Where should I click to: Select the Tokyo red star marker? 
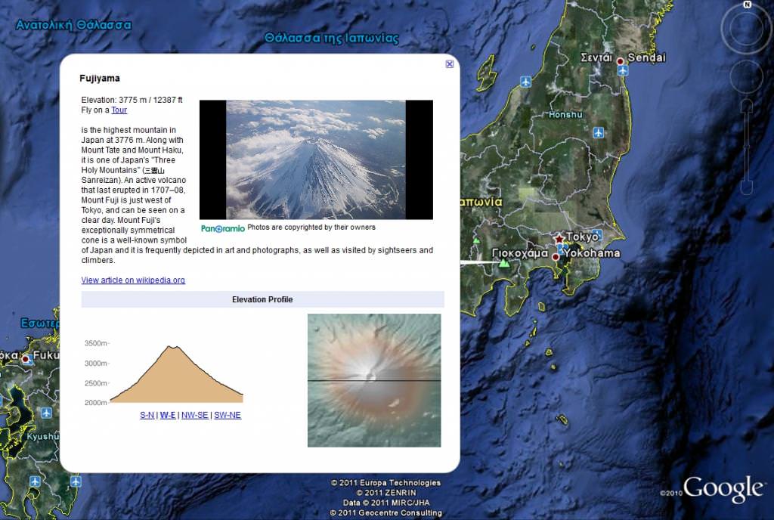[559, 239]
